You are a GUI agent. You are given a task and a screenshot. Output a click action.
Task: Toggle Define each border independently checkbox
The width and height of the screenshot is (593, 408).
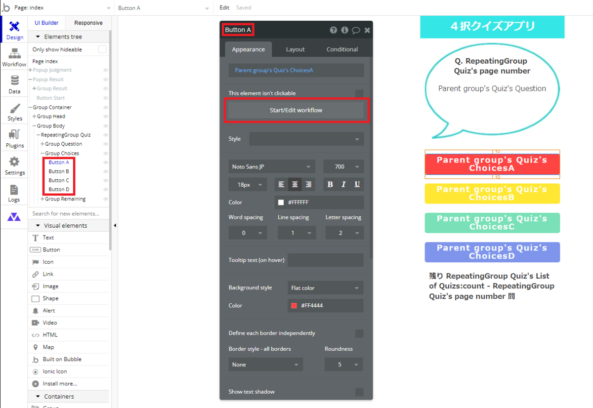pyautogui.click(x=359, y=333)
